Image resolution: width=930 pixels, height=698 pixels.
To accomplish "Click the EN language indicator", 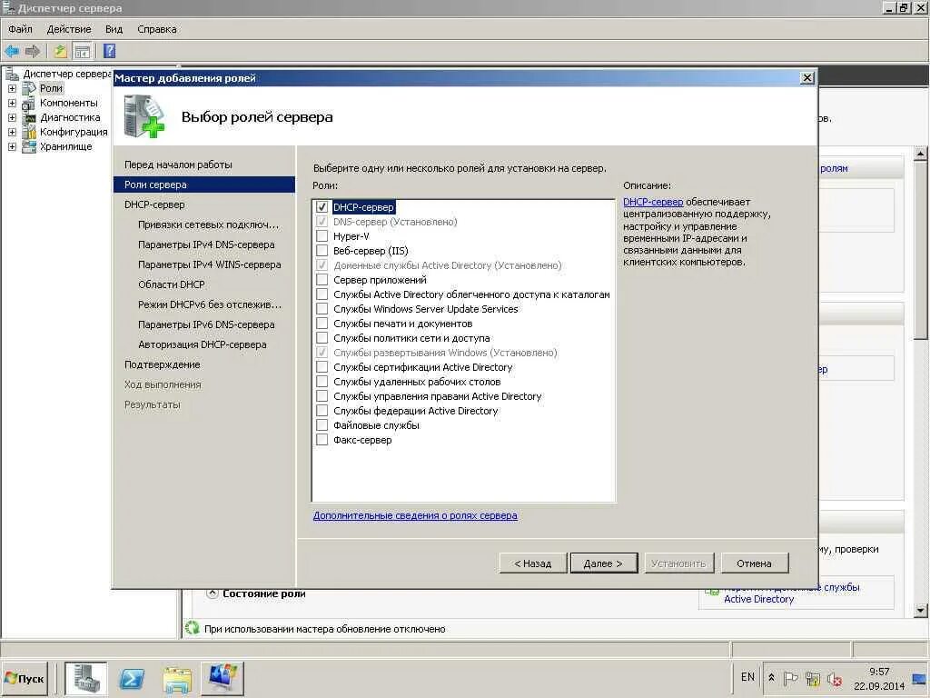I will (747, 676).
